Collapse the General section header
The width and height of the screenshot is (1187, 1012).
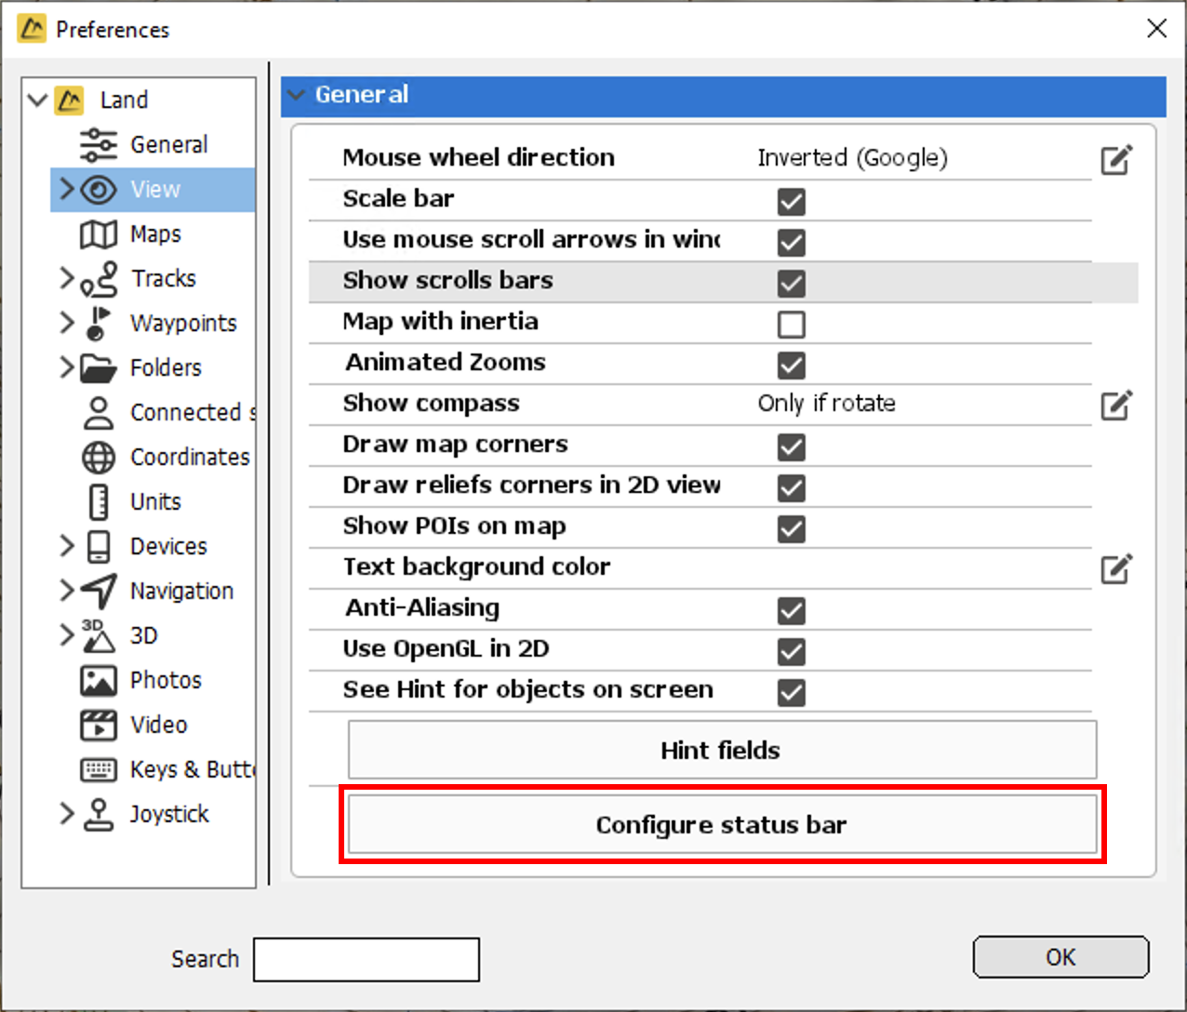tap(297, 95)
